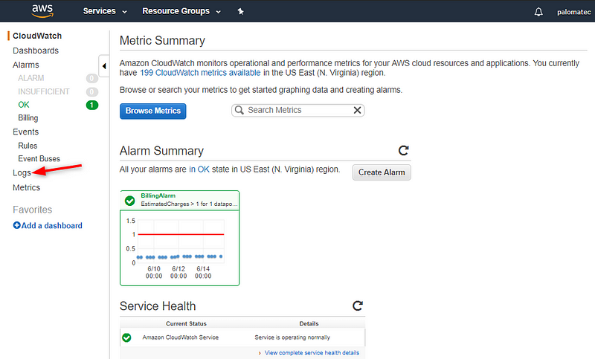Open Billing alarms in the sidebar
Image resolution: width=595 pixels, height=359 pixels.
(x=28, y=118)
